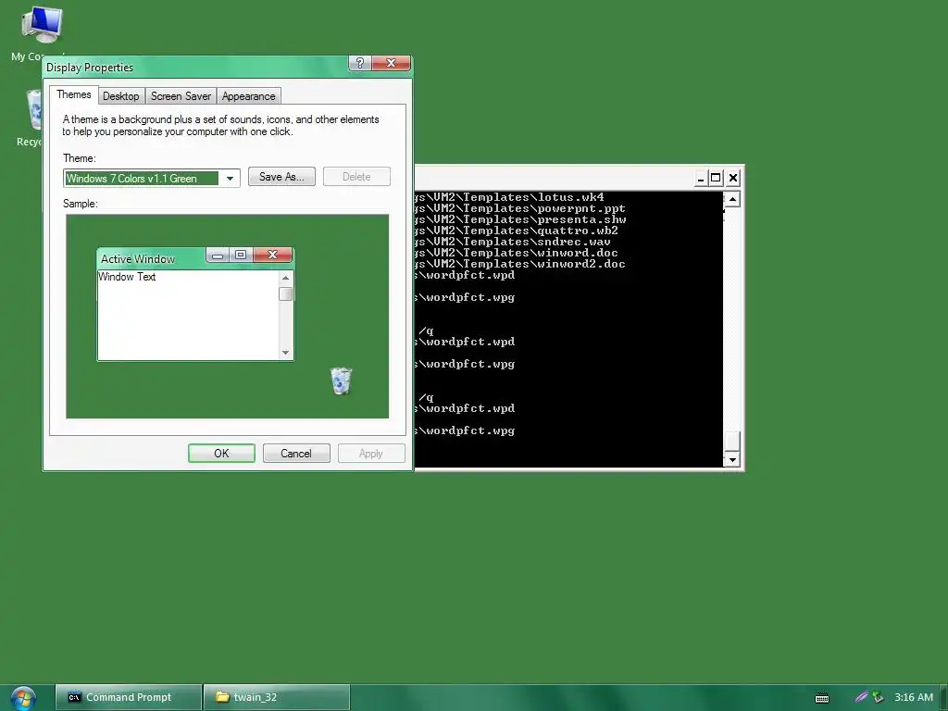Screen dimensions: 948x711
Task: Click the Show Desktop strip beside the clock
Action: [942, 697]
